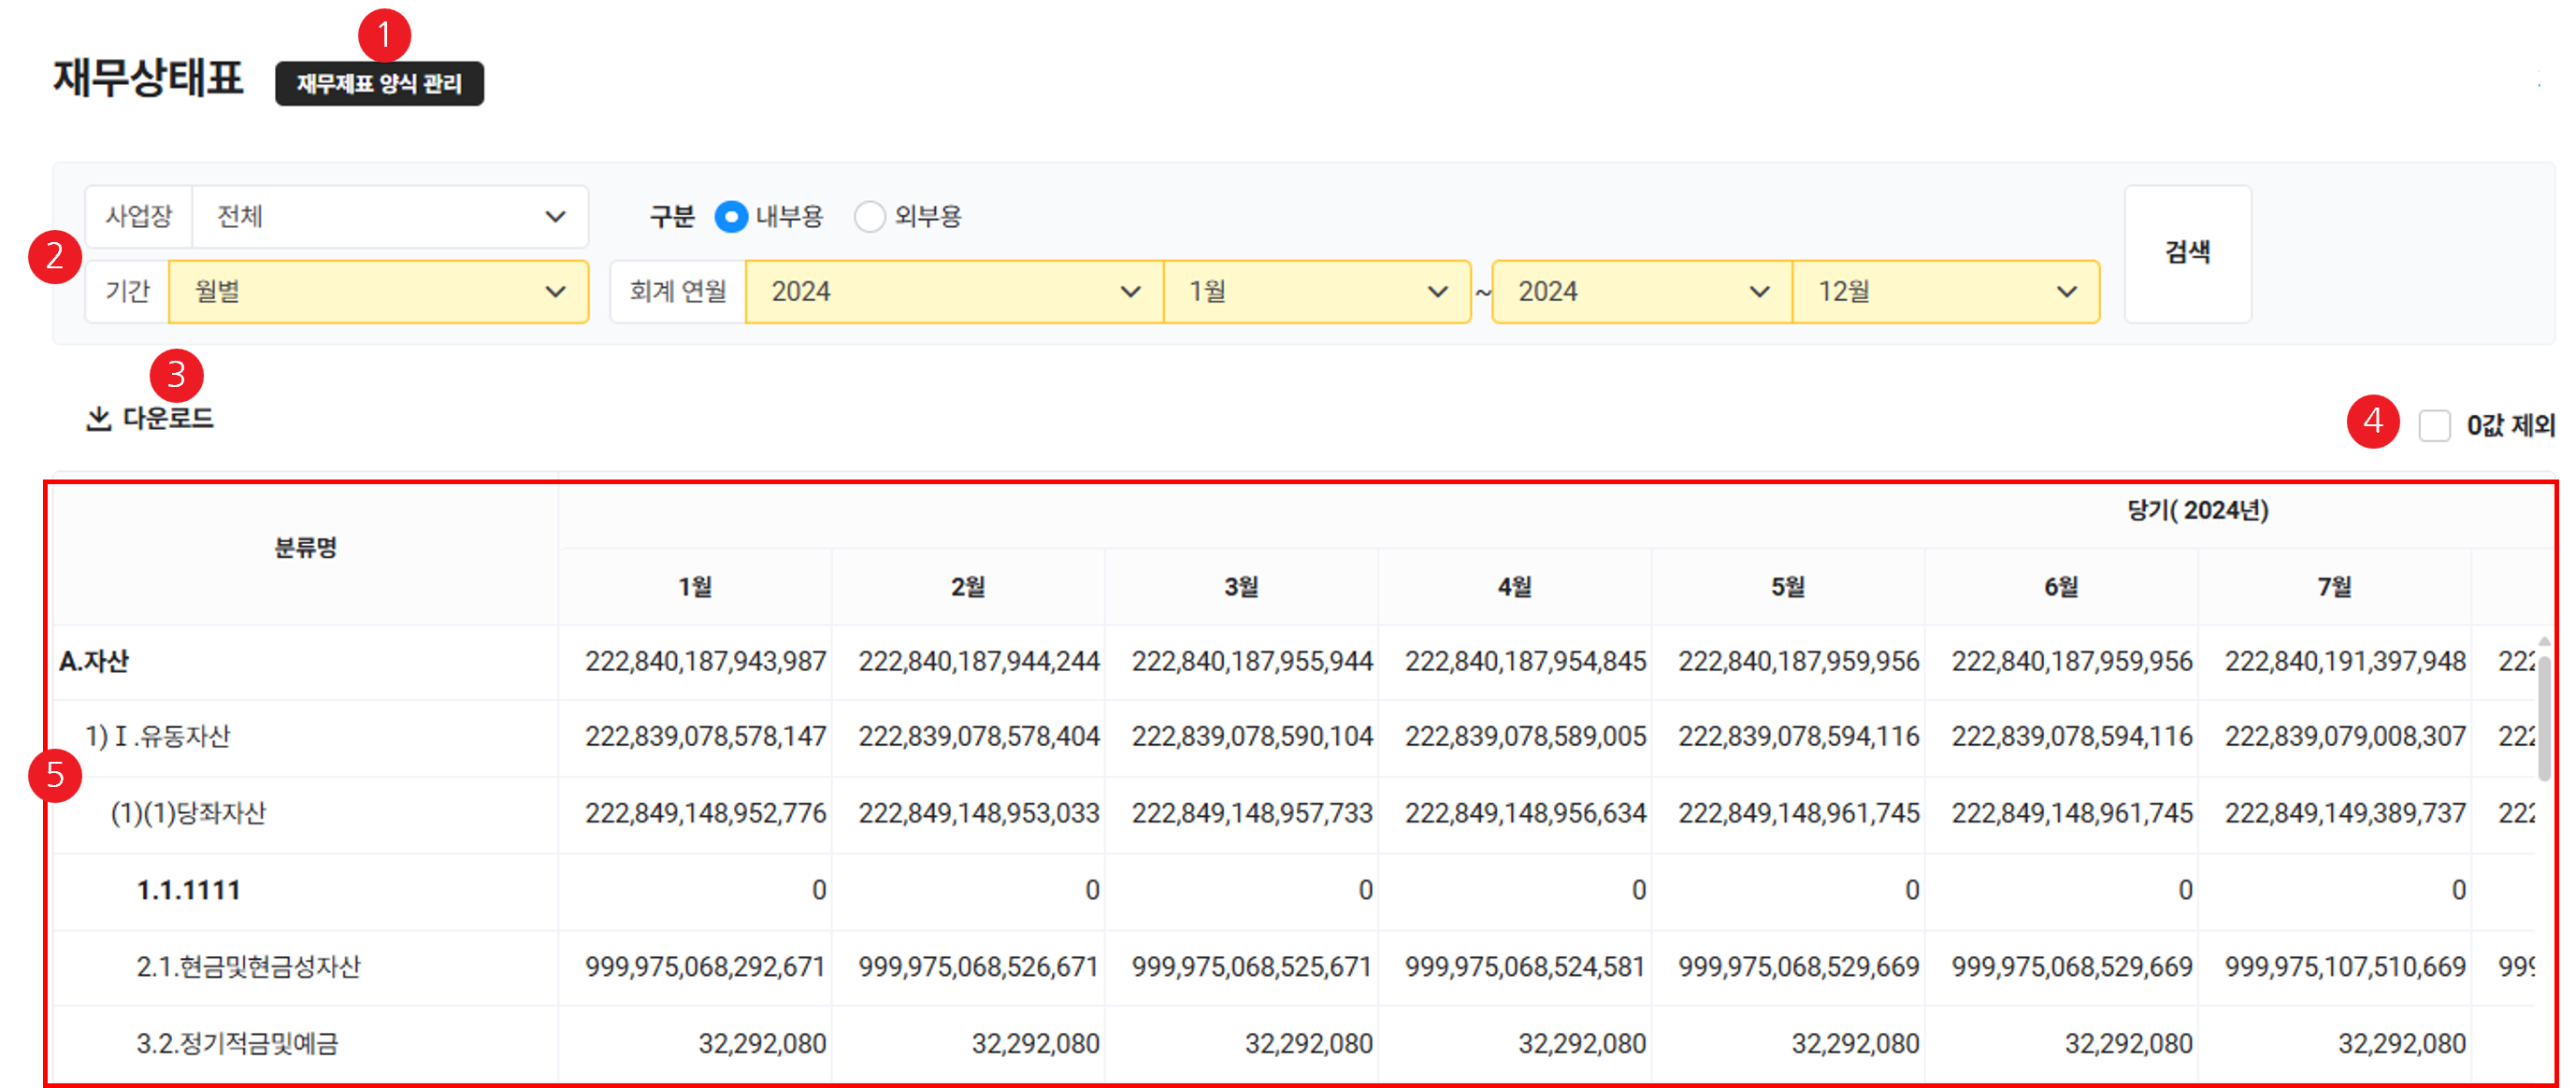Image resolution: width=2576 pixels, height=1088 pixels.
Task: Expand the 사업장 전체 dropdown
Action: click(390, 217)
